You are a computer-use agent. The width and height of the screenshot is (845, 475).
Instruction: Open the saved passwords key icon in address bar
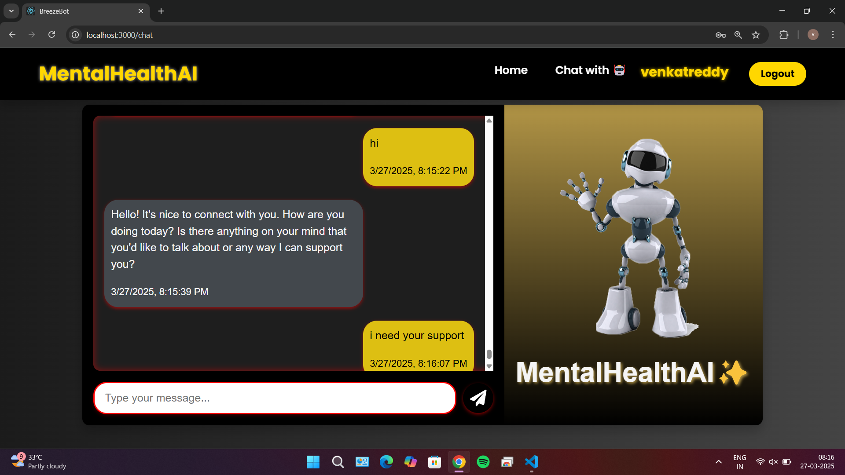click(x=720, y=35)
